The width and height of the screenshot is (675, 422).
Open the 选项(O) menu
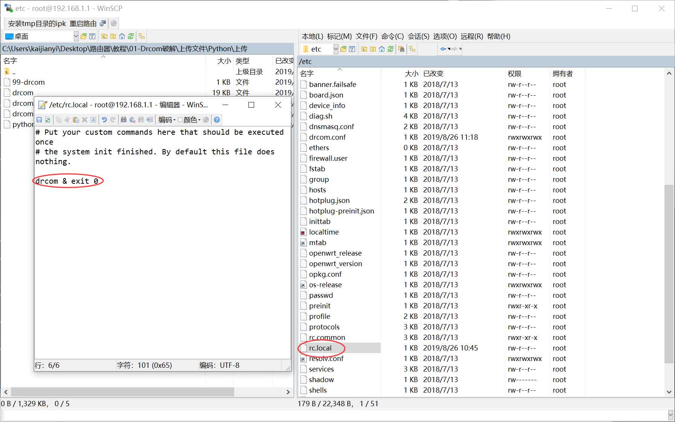click(445, 36)
